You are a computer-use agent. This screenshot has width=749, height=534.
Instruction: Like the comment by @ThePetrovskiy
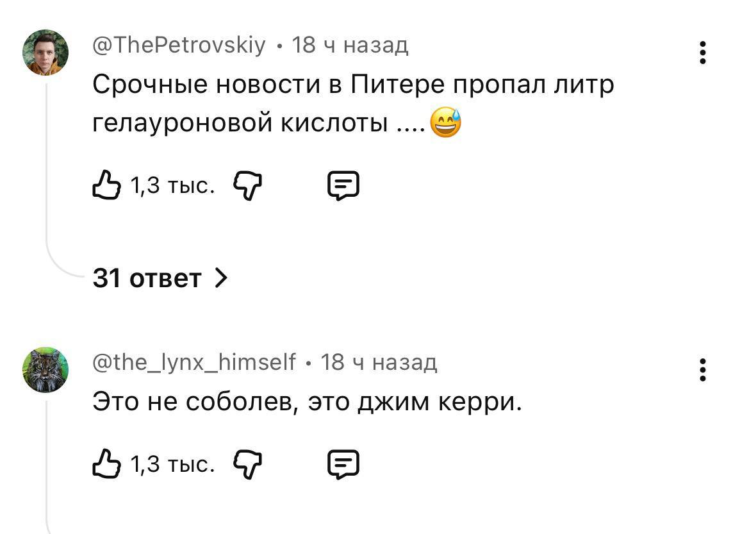[x=106, y=186]
